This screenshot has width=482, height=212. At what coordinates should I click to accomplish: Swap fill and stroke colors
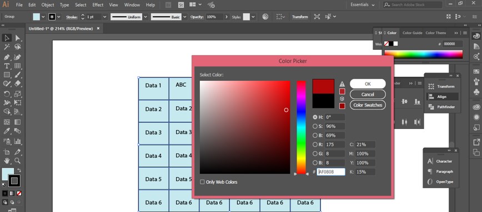(x=19, y=170)
